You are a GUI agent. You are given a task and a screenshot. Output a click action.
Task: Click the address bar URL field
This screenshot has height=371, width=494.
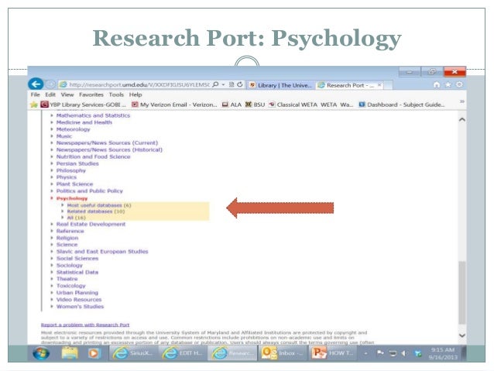pos(139,84)
